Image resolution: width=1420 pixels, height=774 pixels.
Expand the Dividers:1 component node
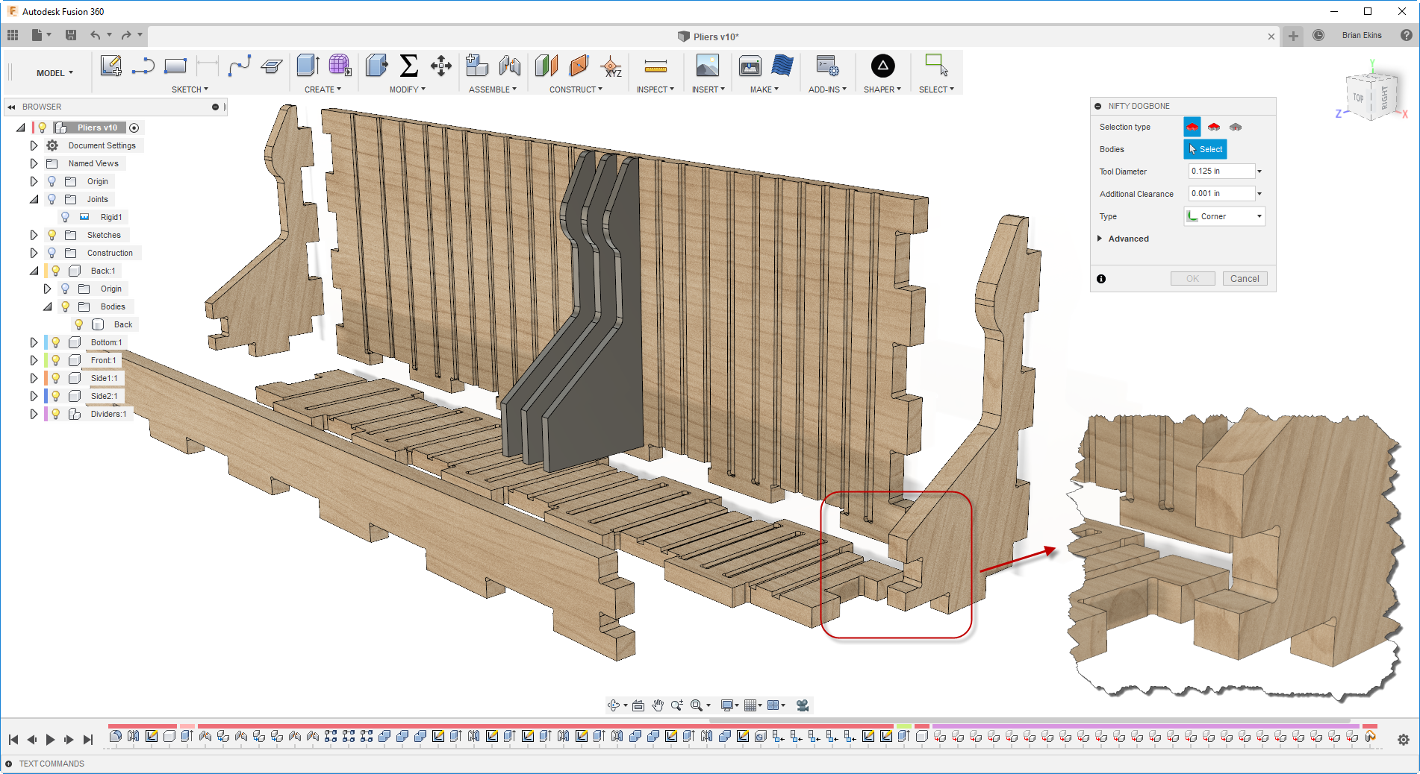34,414
